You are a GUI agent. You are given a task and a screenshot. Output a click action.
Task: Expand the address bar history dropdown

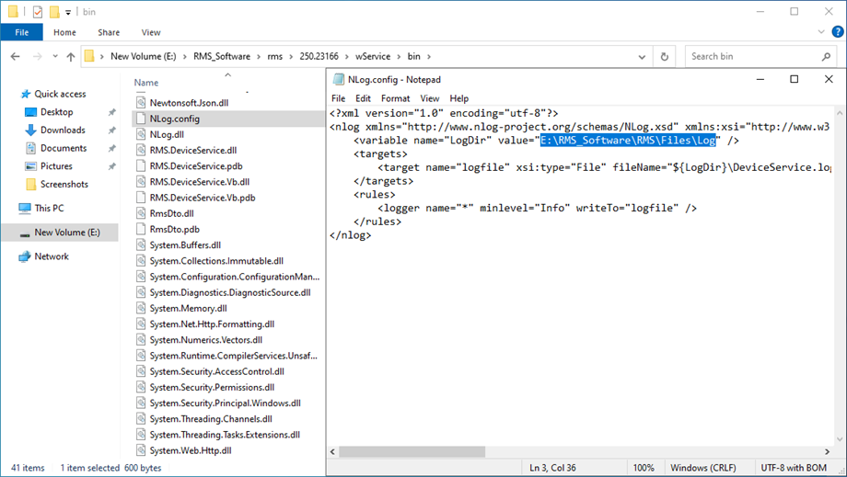coord(642,56)
